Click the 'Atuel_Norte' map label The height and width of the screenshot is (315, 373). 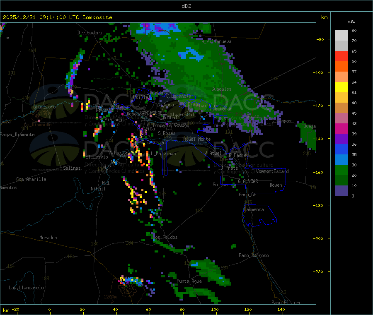click(197, 139)
